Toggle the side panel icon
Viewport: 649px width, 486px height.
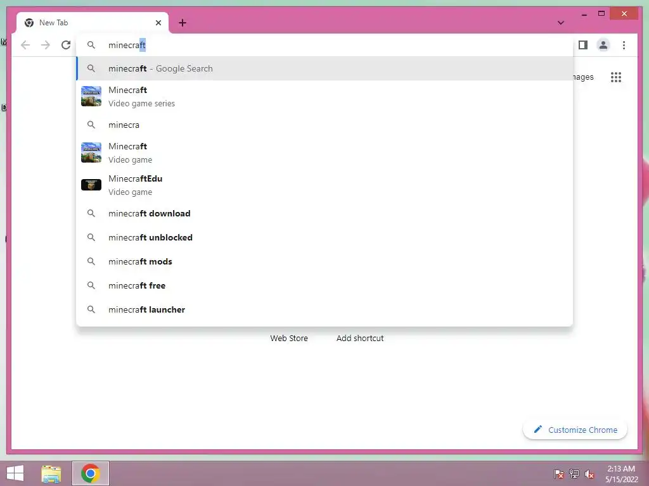pyautogui.click(x=583, y=45)
